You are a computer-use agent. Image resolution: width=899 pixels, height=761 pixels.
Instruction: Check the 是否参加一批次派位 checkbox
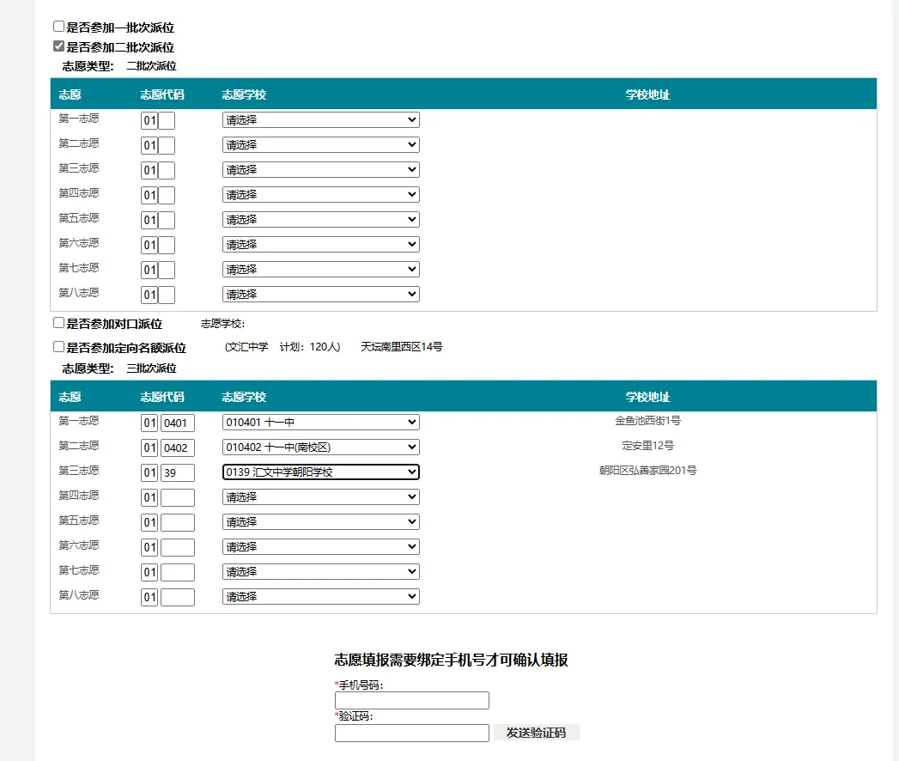(58, 27)
